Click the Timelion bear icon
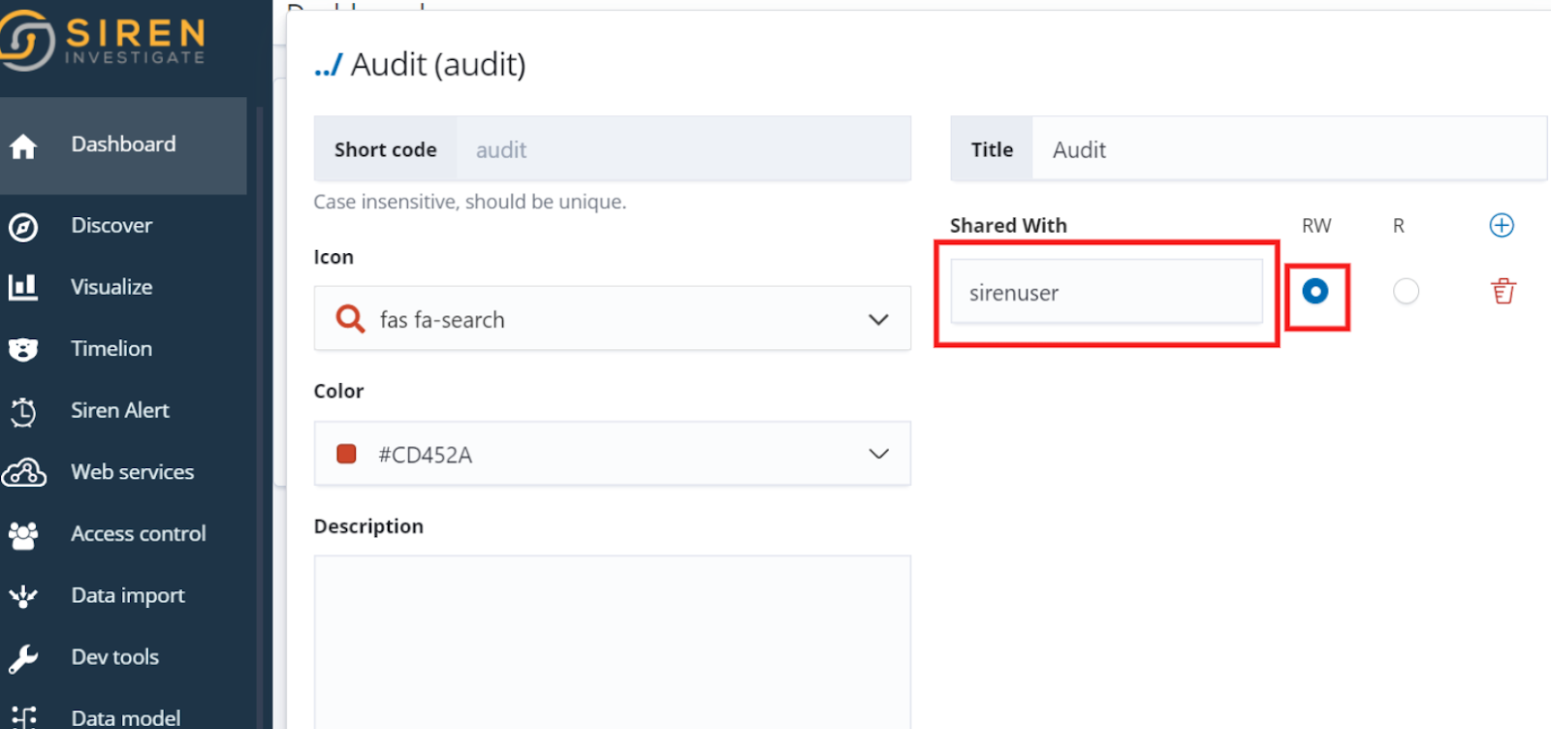The image size is (1551, 729). tap(23, 349)
